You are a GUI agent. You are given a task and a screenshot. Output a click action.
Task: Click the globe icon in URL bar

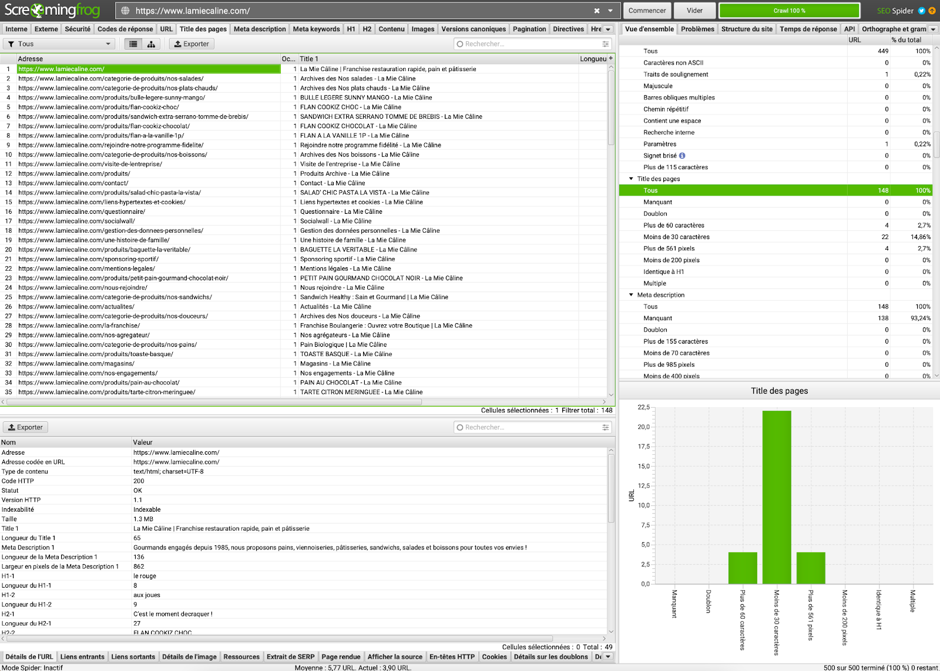click(x=124, y=11)
